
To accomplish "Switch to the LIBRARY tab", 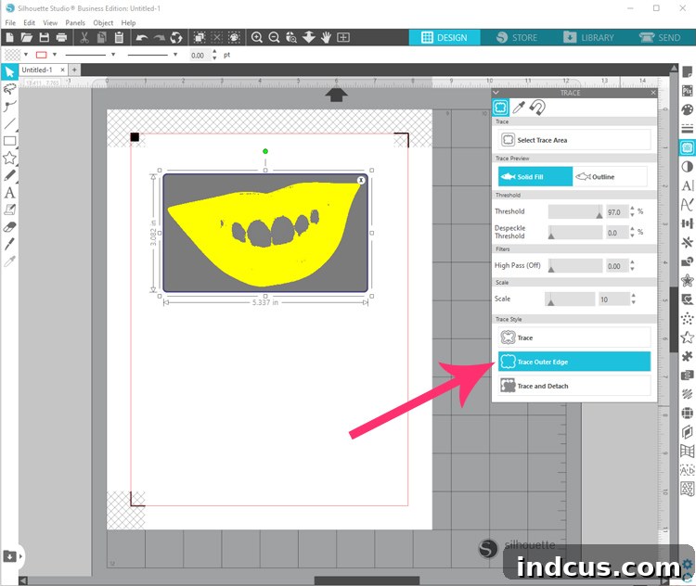I will 588,37.
